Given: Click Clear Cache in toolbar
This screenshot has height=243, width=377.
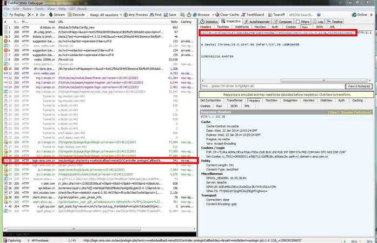Looking at the screenshot, I should tap(227, 15).
